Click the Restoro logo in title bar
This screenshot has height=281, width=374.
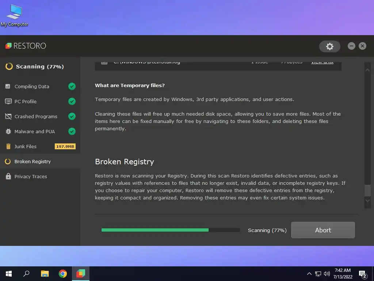pyautogui.click(x=26, y=46)
